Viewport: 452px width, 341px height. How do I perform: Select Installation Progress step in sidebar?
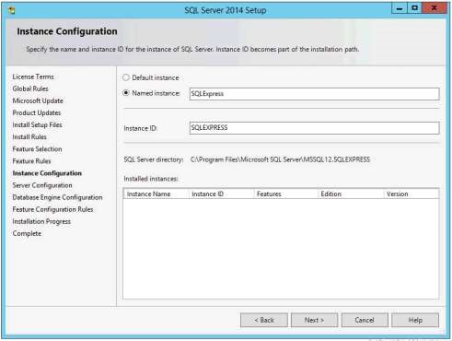tap(41, 221)
